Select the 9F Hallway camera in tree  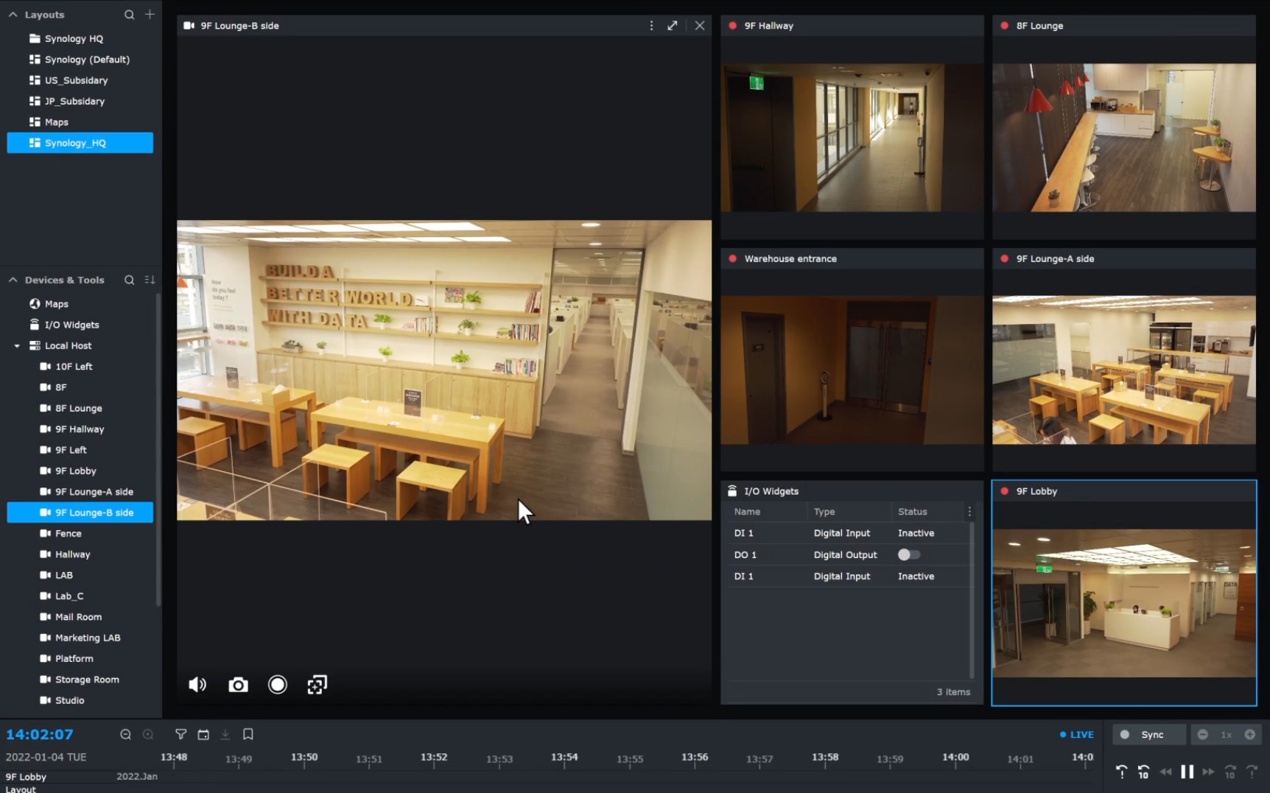[x=80, y=429]
